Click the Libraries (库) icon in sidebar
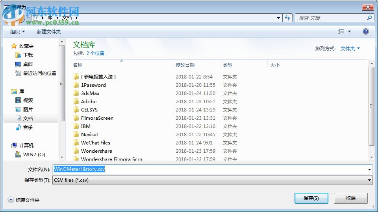This screenshot has width=378, height=212. [14, 91]
